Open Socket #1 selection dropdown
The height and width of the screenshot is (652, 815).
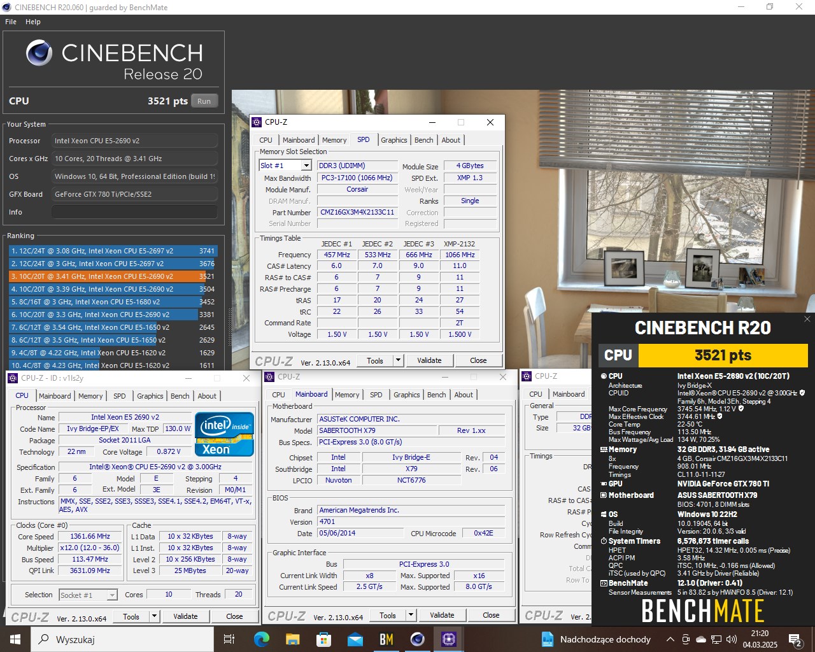(112, 595)
